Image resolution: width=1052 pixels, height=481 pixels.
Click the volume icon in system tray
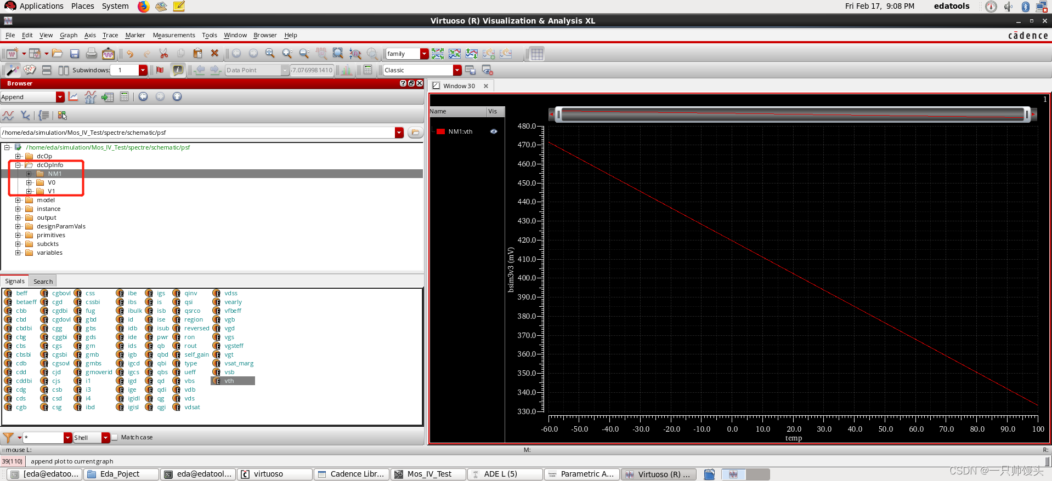click(x=1008, y=6)
